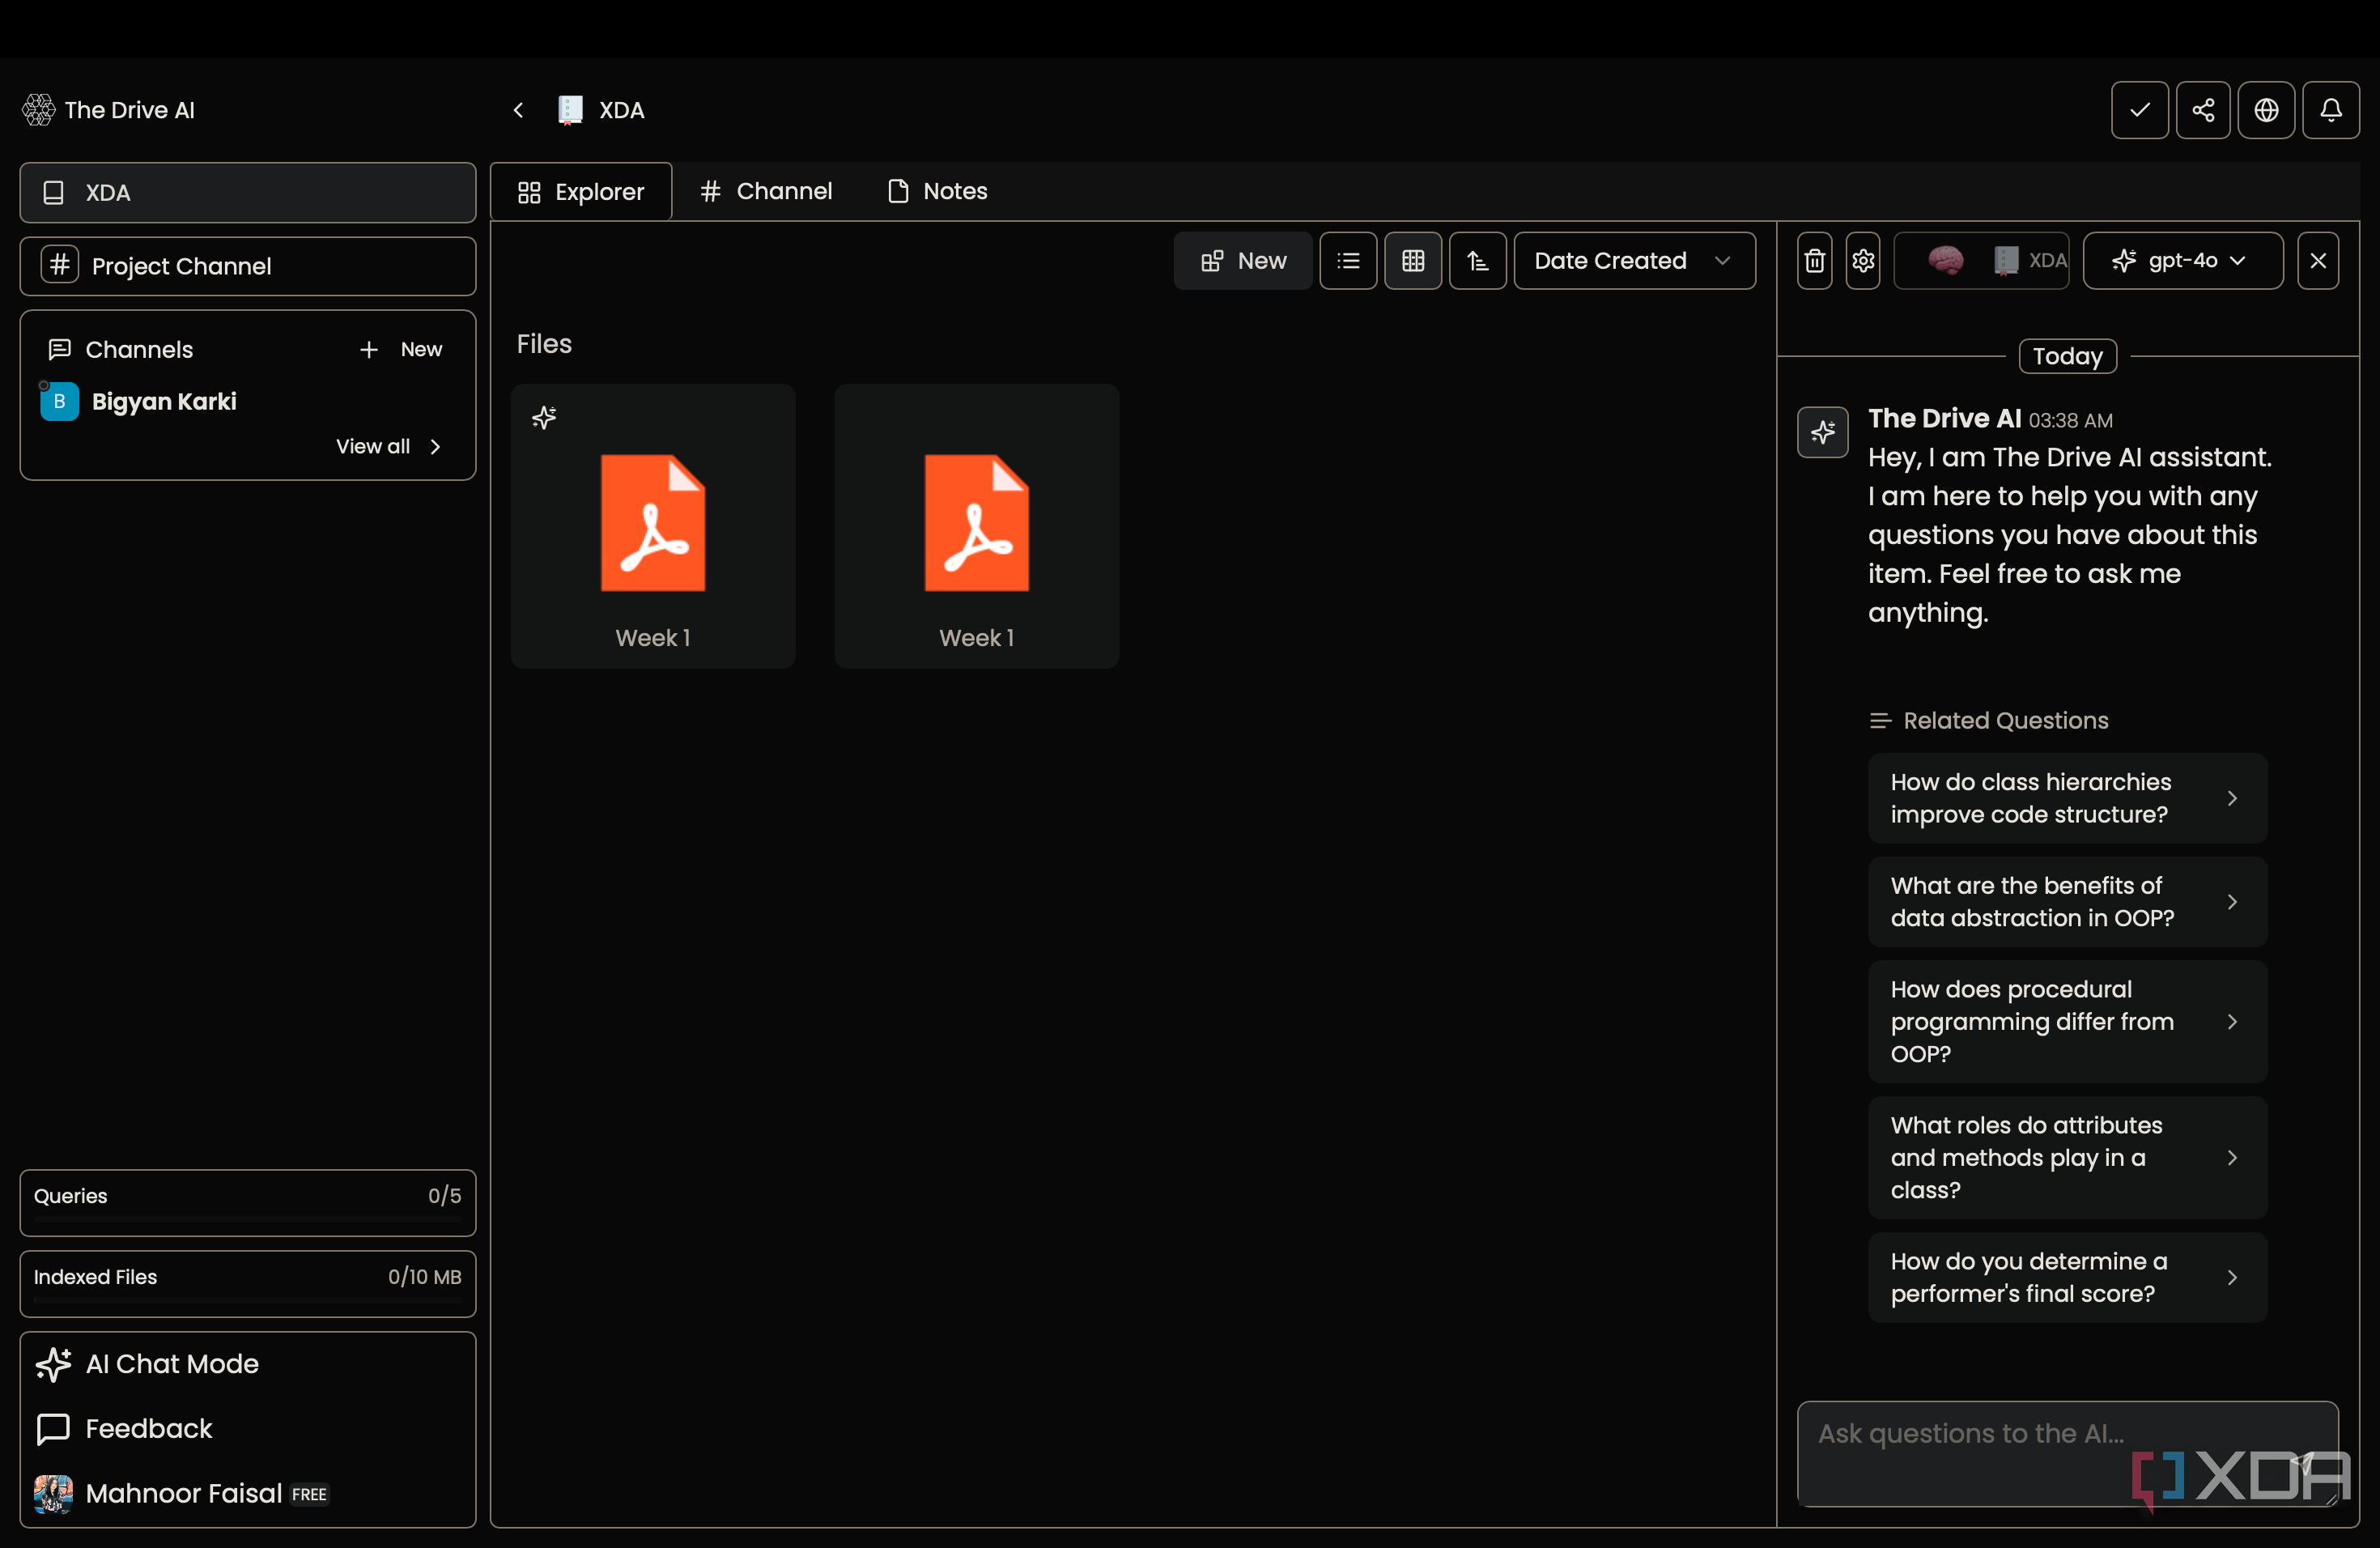Select question about data abstraction benefits
Viewport: 2380px width, 1548px height.
coord(2067,902)
